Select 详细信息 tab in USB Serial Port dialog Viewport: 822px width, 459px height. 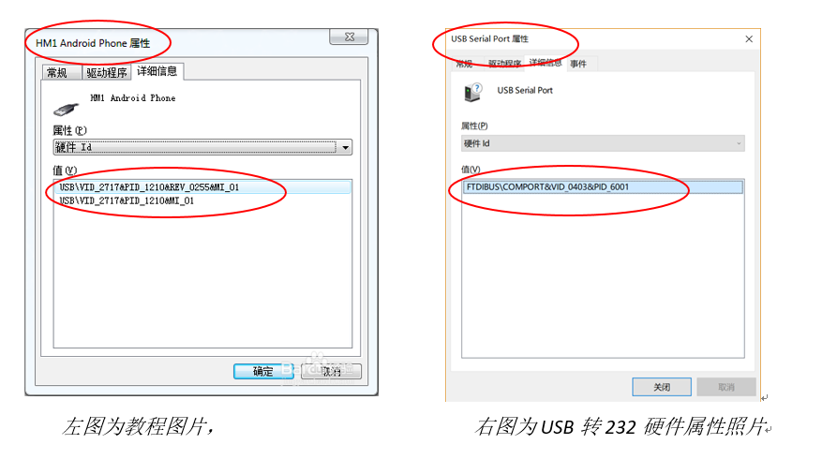tap(546, 63)
